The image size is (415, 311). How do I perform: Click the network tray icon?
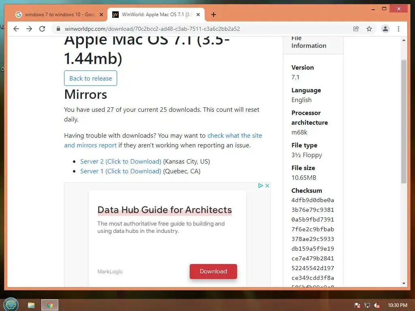pos(367,305)
